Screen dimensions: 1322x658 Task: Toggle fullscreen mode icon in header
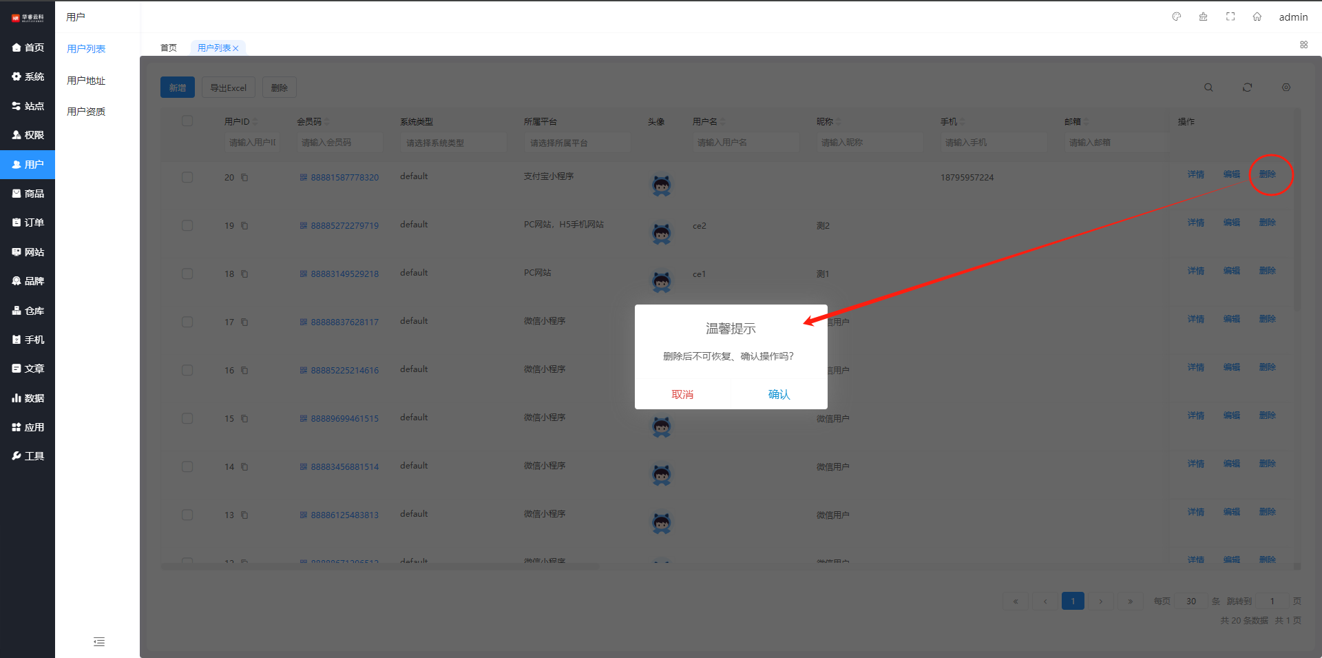pos(1230,17)
